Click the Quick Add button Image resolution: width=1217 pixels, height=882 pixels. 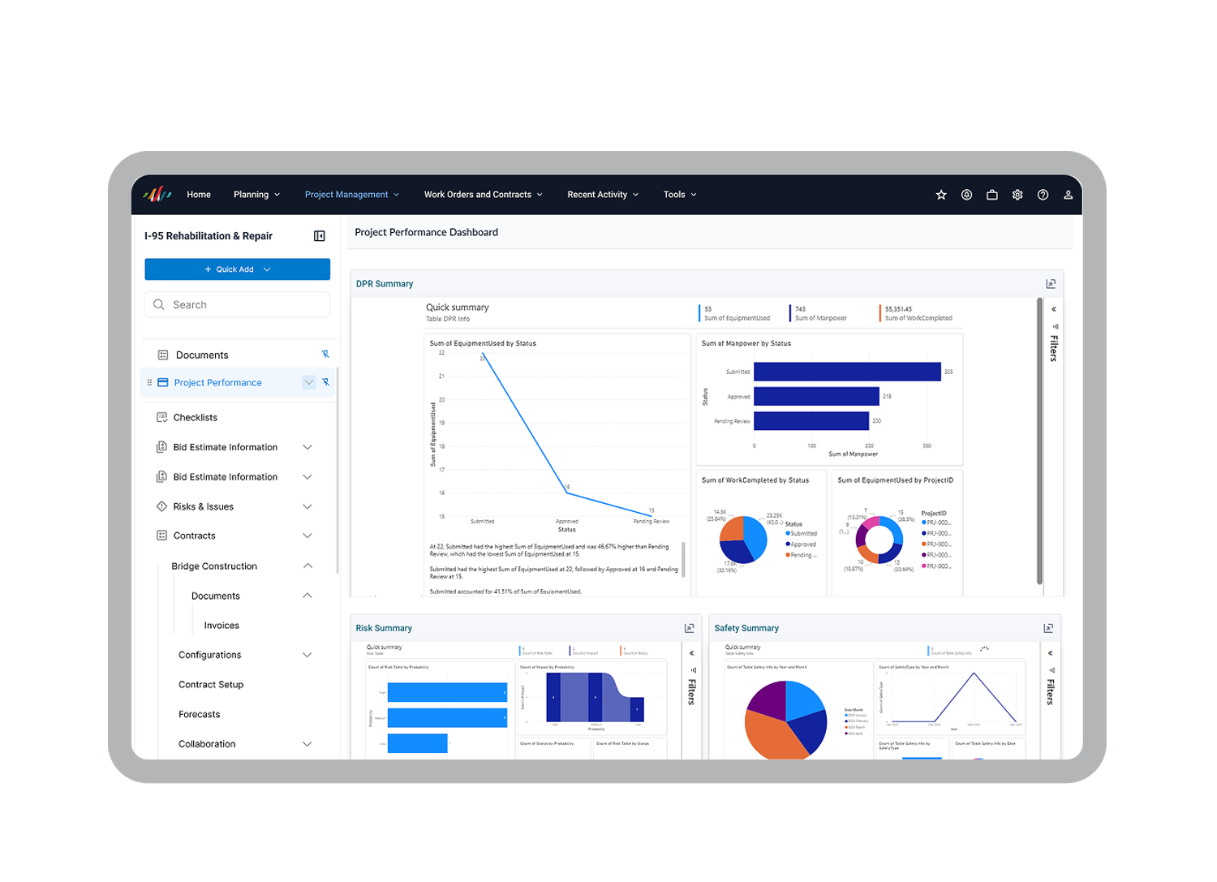[x=237, y=269]
